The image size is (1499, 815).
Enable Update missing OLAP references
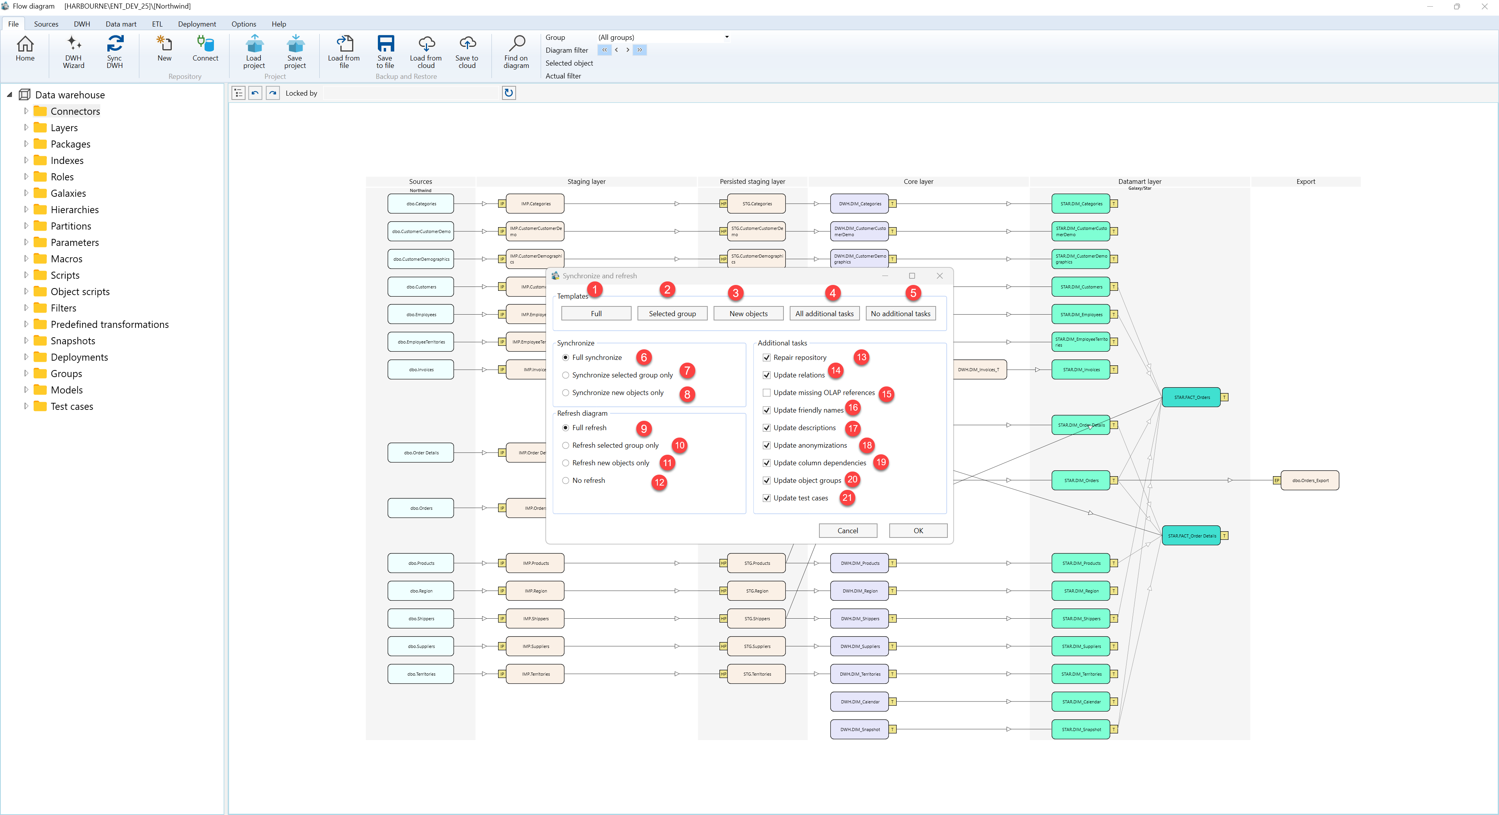coord(766,393)
